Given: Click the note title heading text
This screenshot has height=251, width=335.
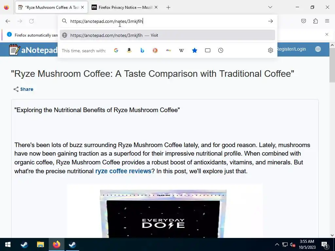Looking at the screenshot, I should (x=152, y=74).
